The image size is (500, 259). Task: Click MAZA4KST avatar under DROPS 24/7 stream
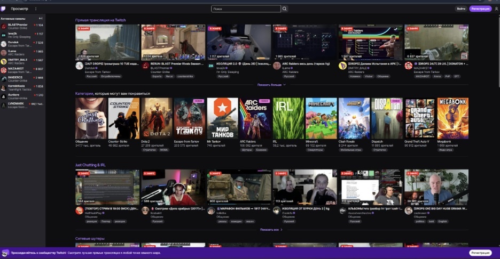click(409, 66)
